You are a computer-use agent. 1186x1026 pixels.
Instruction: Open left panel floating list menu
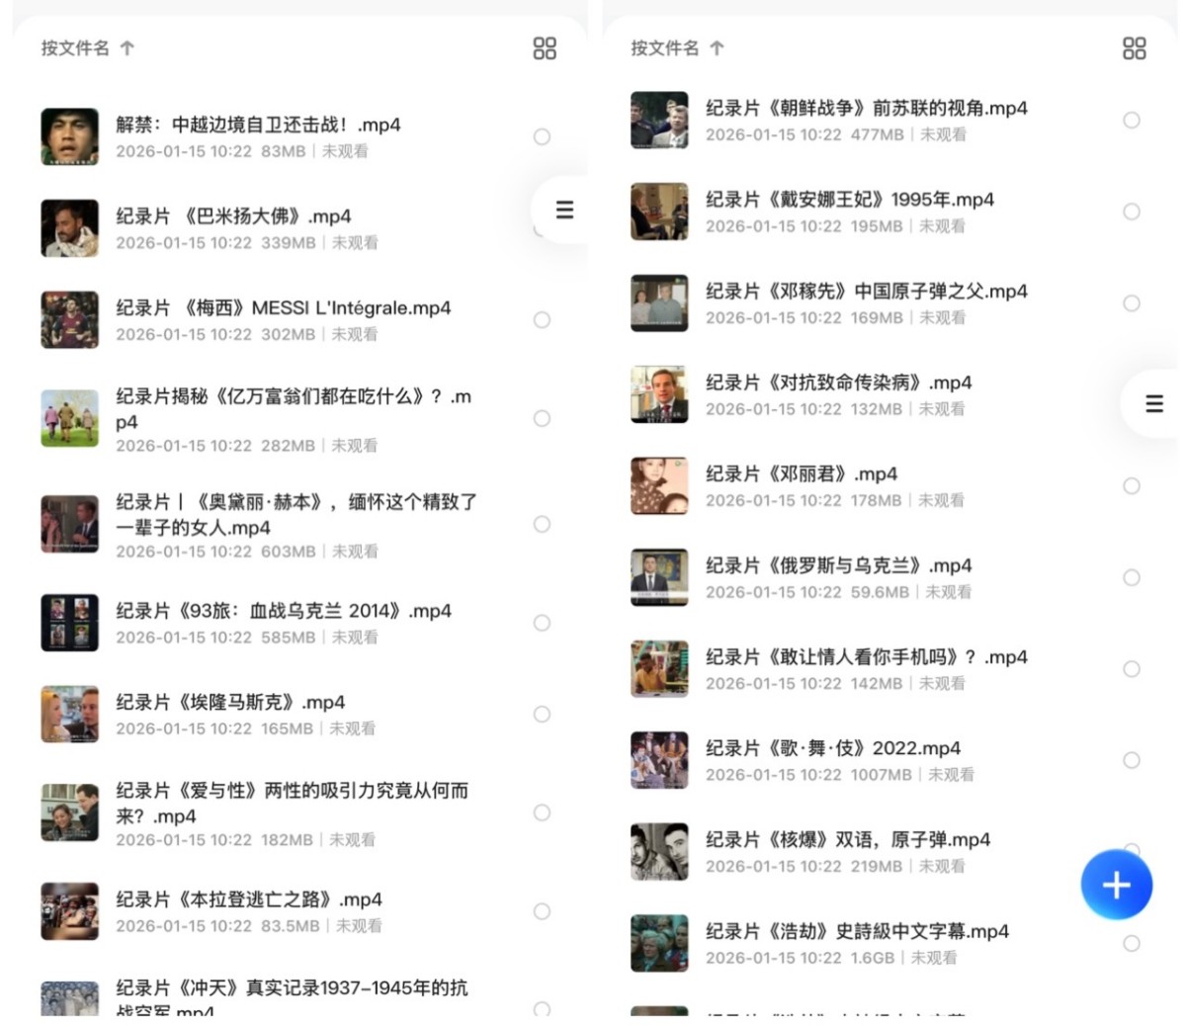click(x=564, y=210)
